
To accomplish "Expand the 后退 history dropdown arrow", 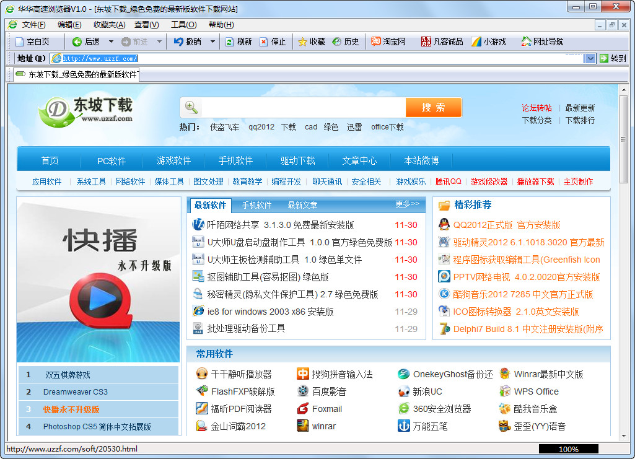I will [111, 42].
